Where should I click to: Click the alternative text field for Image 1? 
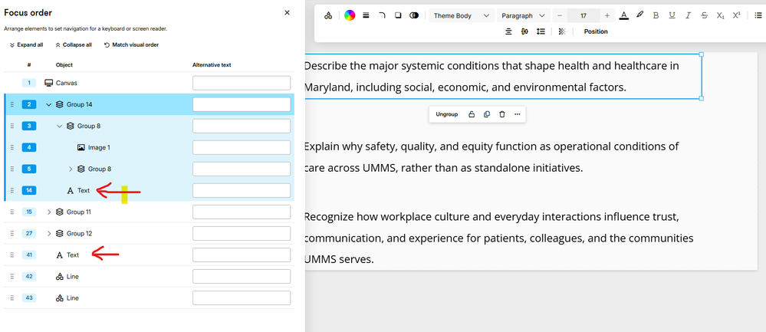242,147
